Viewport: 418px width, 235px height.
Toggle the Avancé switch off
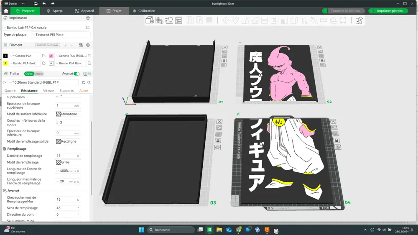76,74
